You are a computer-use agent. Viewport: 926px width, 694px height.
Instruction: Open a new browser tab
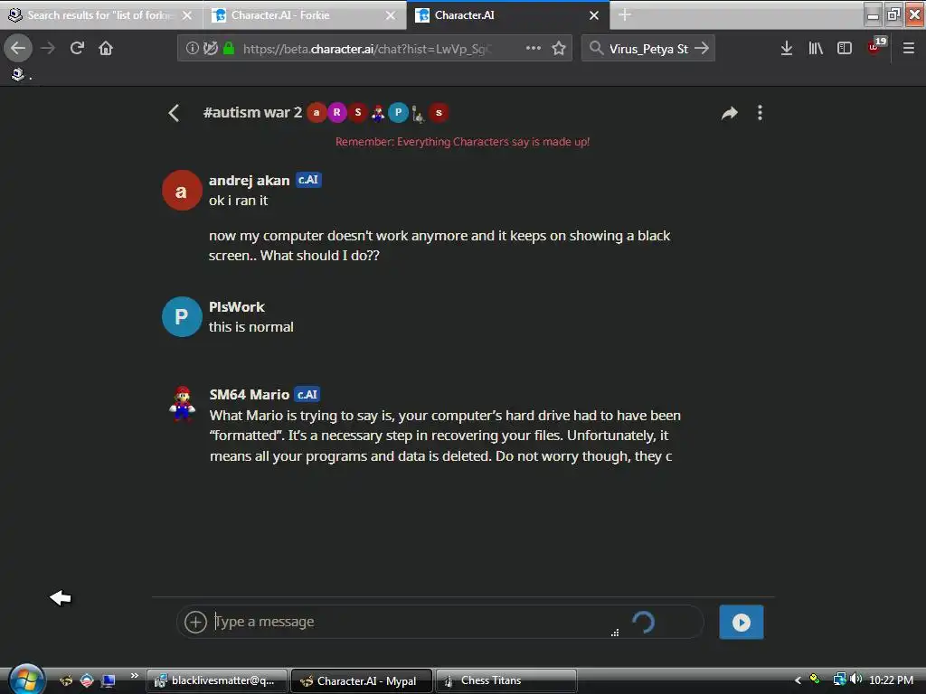coord(625,14)
